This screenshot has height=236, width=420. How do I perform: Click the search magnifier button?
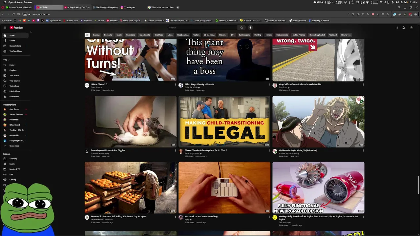[241, 28]
